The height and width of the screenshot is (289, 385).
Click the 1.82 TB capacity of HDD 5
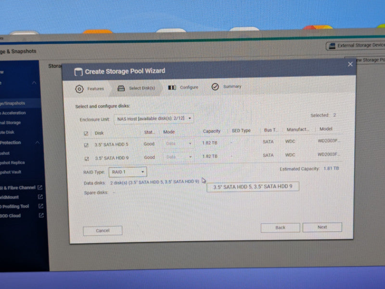(210, 143)
